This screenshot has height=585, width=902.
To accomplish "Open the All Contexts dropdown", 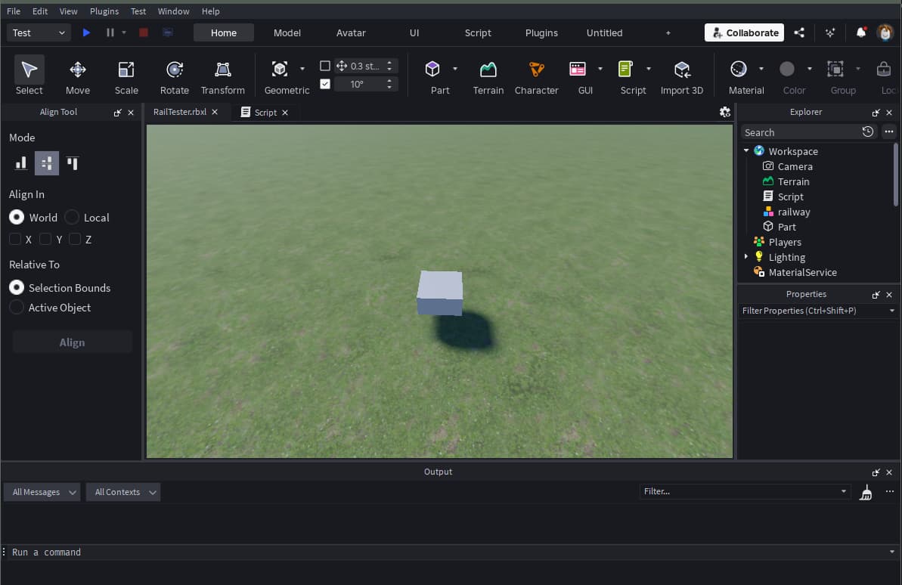I will (123, 492).
